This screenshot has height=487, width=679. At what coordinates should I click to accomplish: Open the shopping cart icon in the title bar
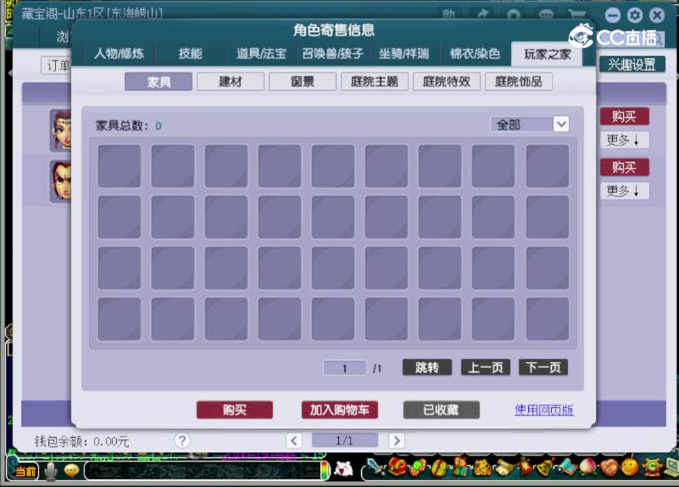577,14
